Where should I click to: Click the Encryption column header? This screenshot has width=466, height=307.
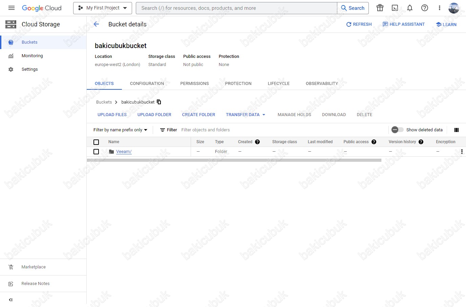[445, 142]
